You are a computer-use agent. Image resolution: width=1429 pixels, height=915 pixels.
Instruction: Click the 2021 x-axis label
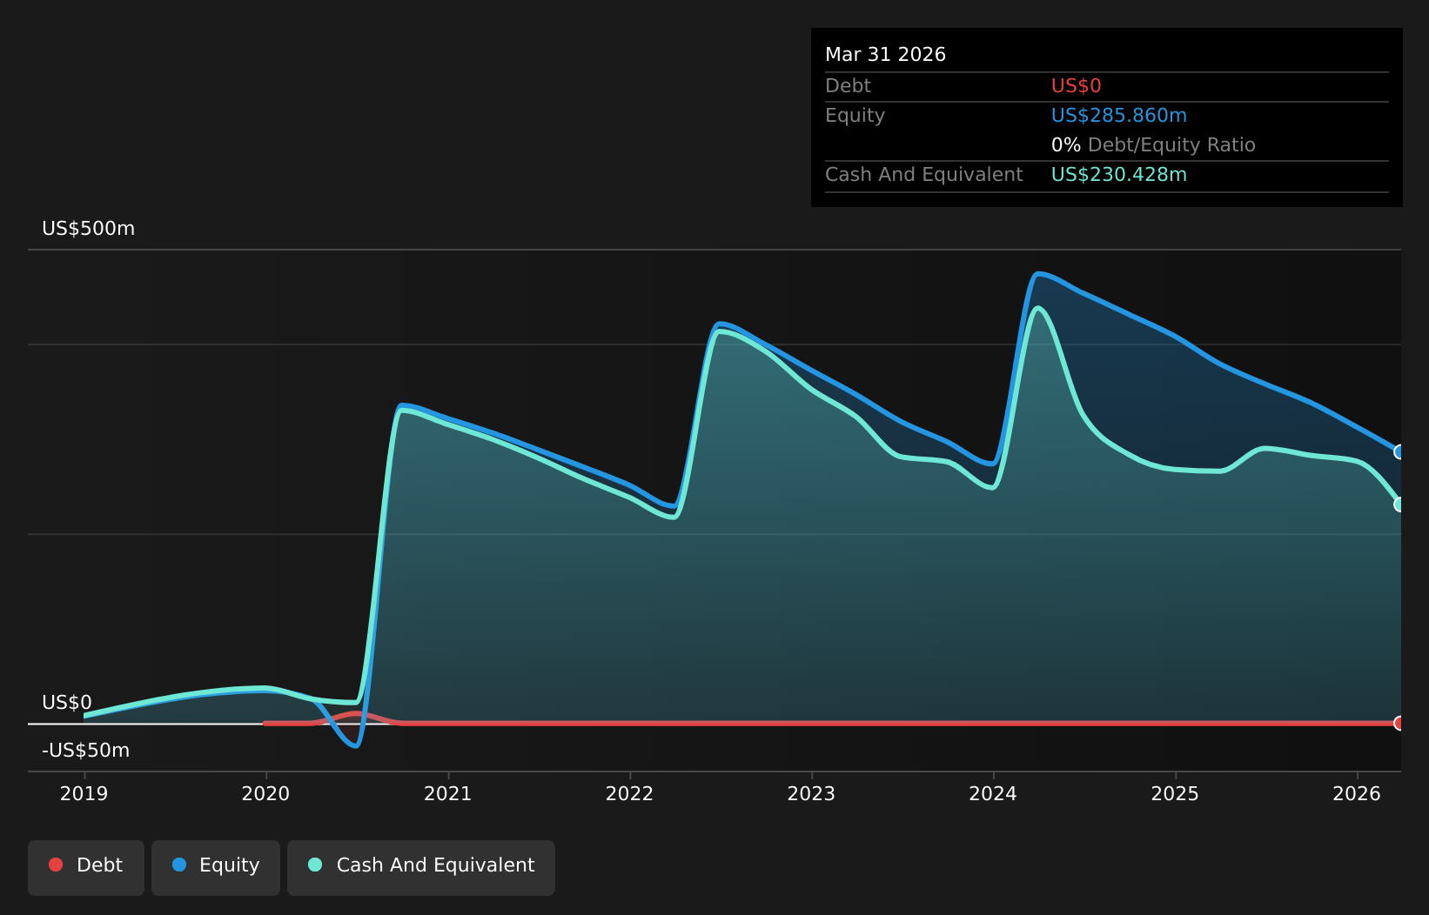point(447,793)
